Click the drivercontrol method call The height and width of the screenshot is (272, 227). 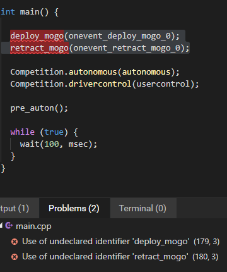click(x=100, y=84)
